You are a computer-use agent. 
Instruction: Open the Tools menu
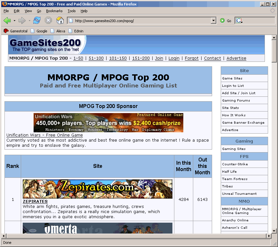coord(72,11)
